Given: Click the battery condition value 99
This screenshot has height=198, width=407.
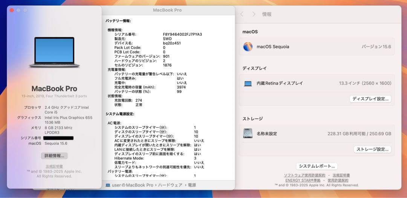Looking at the screenshot, I should click(x=179, y=92).
